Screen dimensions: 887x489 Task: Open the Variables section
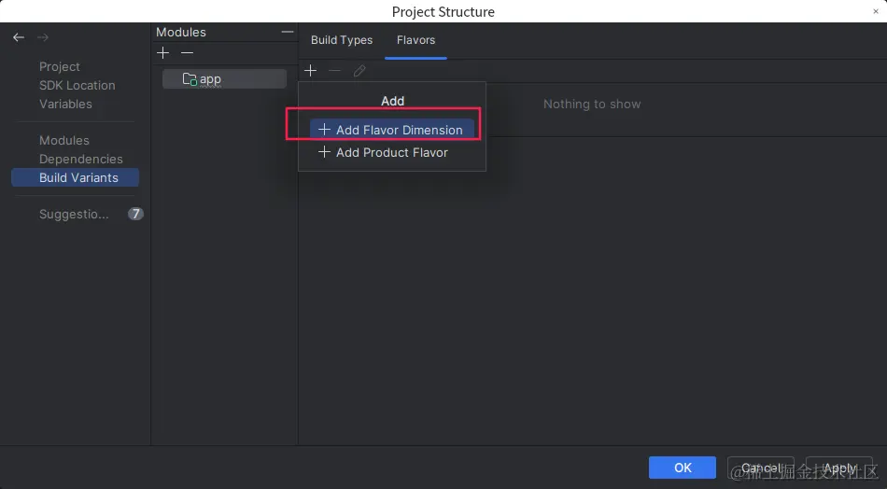(65, 104)
